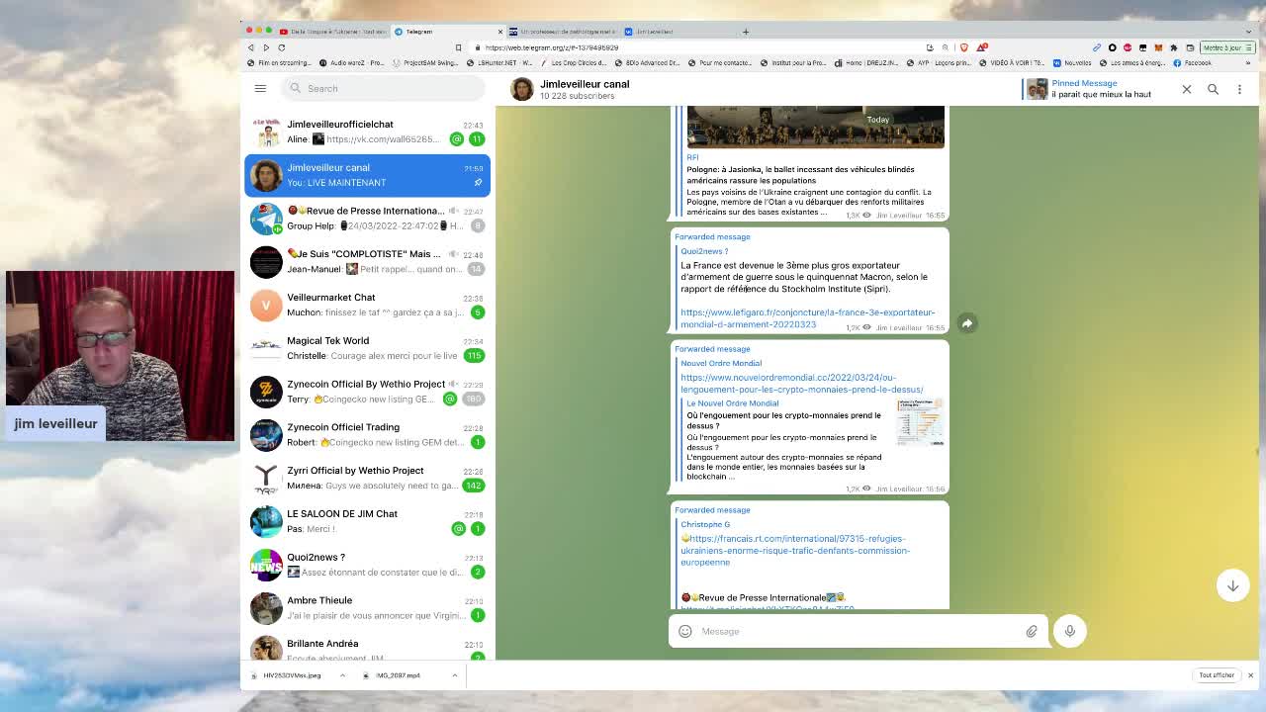Open Facebook bookmark
1266x712 pixels.
click(1192, 62)
